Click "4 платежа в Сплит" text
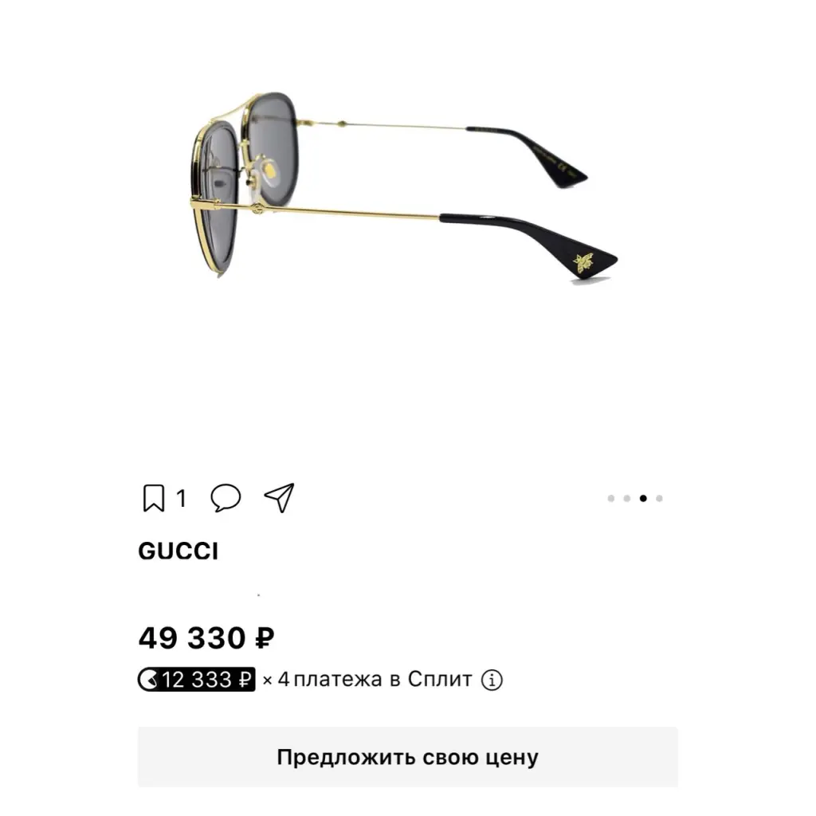Screen dimensions: 816x816 pyautogui.click(x=375, y=679)
